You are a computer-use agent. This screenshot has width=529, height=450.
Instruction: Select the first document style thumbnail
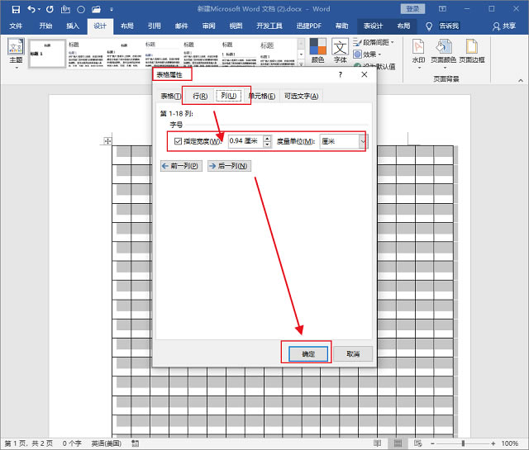click(x=47, y=54)
